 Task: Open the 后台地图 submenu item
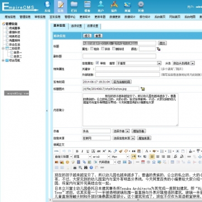(190, 17)
